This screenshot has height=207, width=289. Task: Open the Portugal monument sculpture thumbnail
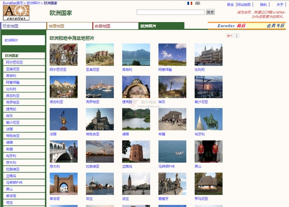172,184
